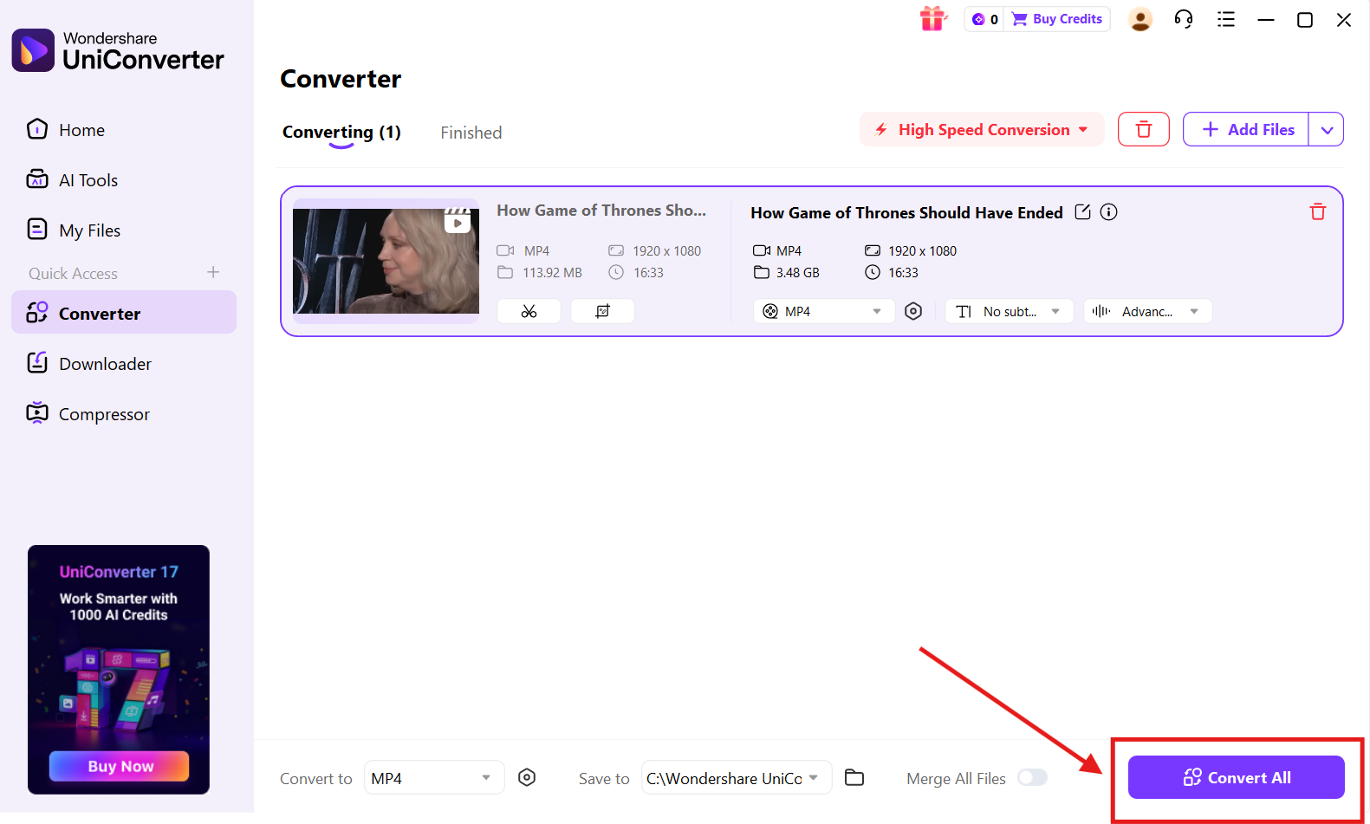The image size is (1370, 824).
Task: Click the 'Save to' label
Action: pos(604,779)
